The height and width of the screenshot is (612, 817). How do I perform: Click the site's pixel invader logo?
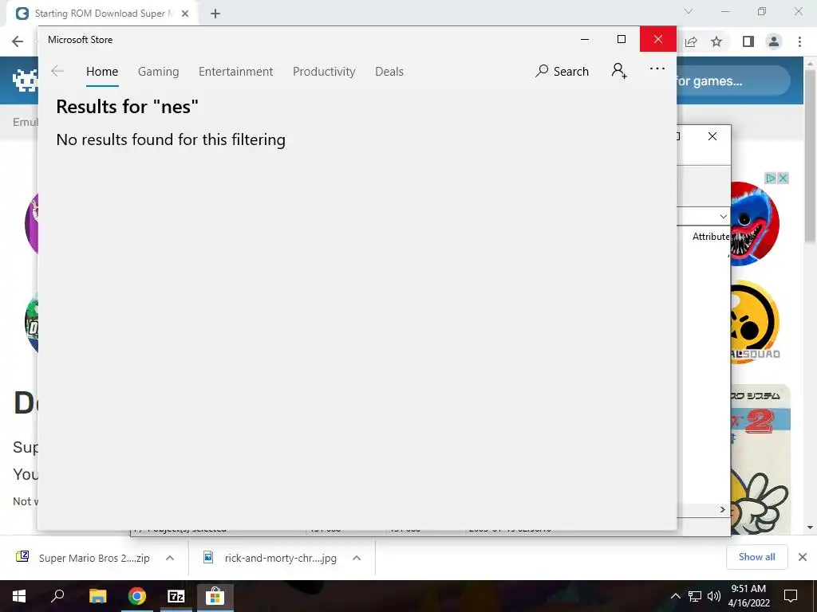pos(25,80)
